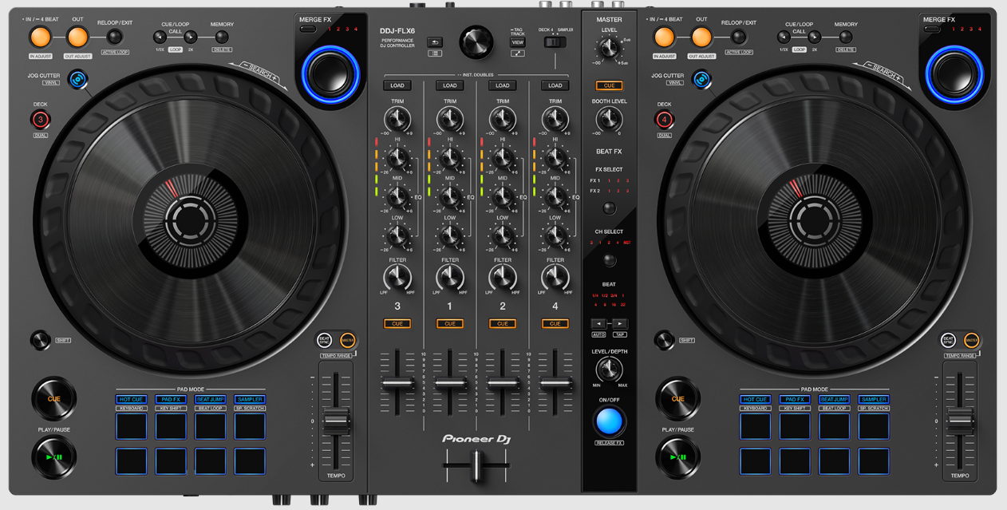Click the back arrow button beside the browse knob
The image size is (1007, 510).
(435, 42)
